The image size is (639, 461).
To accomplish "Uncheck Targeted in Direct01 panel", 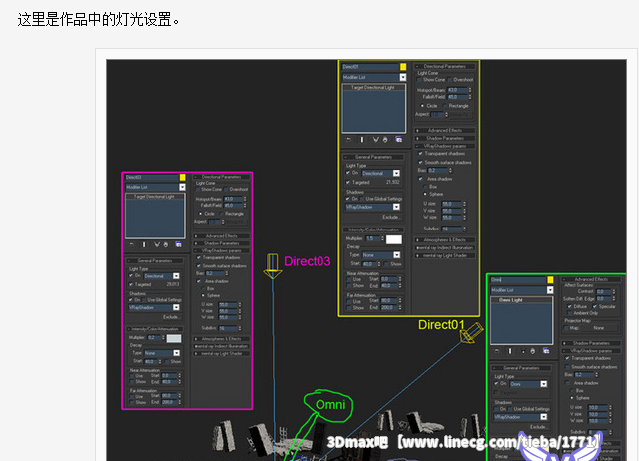I will 348,182.
